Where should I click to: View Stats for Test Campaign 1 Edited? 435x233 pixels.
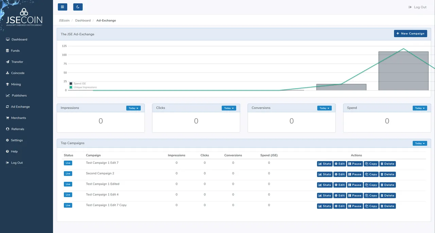[x=325, y=185]
